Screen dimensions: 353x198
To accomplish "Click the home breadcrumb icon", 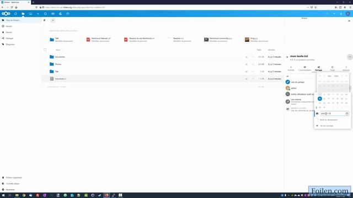I will 44,20.
